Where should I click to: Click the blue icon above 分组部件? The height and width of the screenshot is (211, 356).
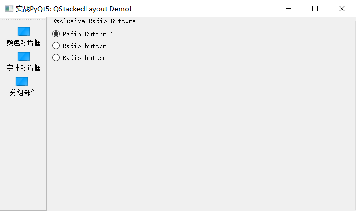click(22, 82)
